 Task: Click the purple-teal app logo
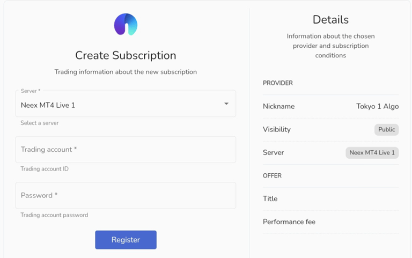pyautogui.click(x=126, y=25)
